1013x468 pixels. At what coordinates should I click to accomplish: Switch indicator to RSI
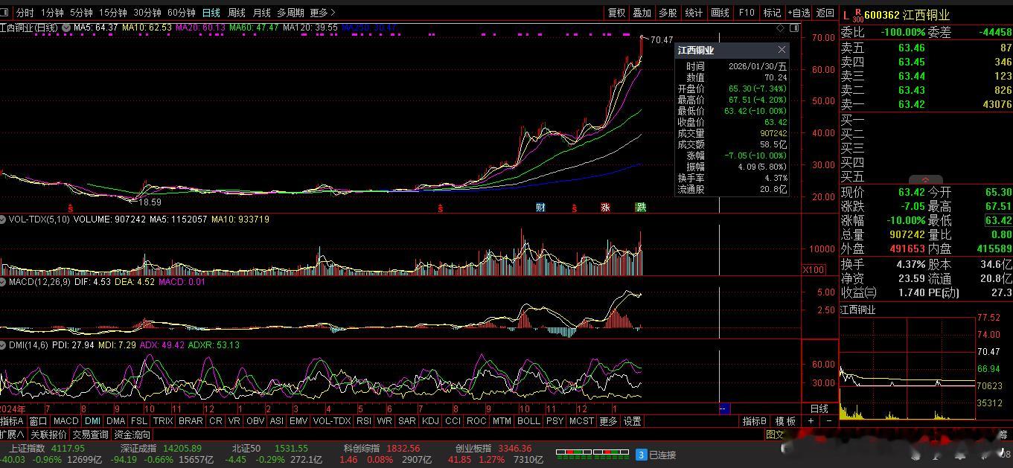click(x=363, y=421)
